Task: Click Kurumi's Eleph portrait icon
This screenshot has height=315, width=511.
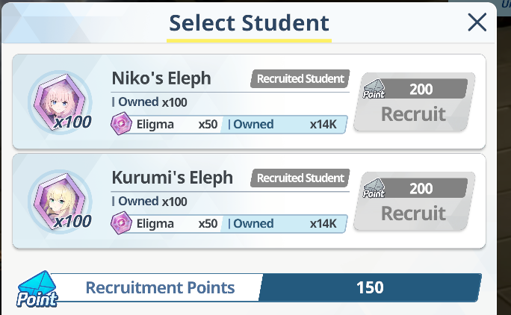Action: click(x=60, y=202)
